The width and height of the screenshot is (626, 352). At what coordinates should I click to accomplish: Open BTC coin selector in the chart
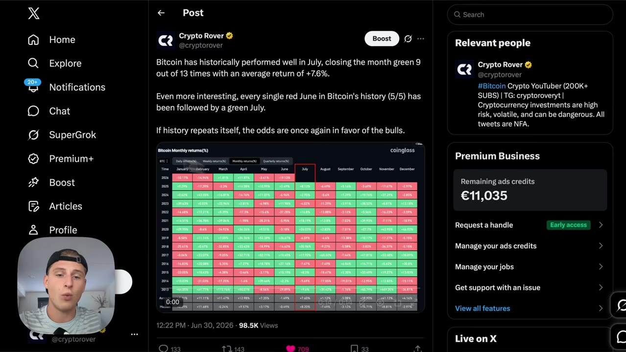tap(164, 161)
